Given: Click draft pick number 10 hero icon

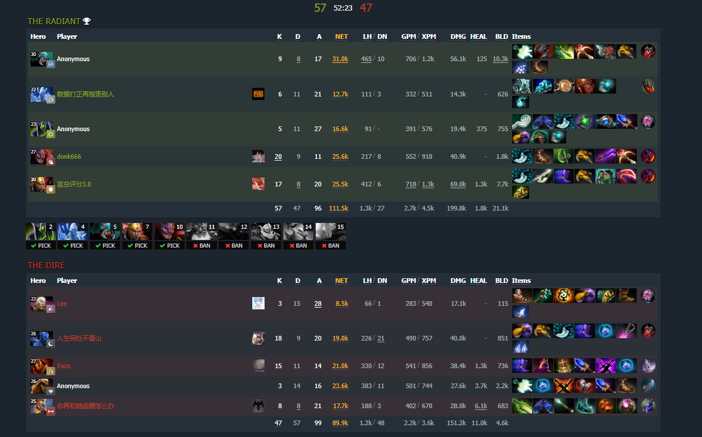Looking at the screenshot, I should 169,232.
